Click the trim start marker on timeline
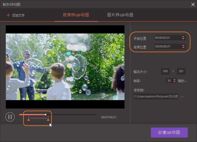The image size is (197, 142). (x=28, y=119)
